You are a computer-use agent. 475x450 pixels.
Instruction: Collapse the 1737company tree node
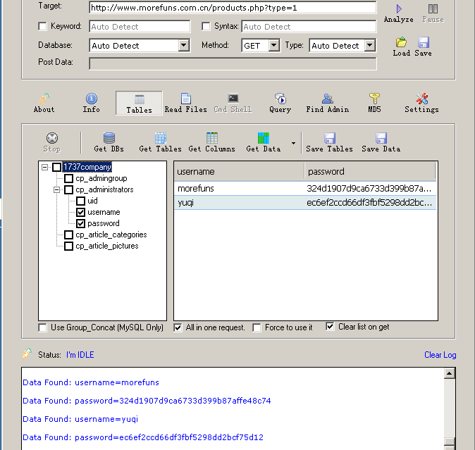click(x=45, y=167)
